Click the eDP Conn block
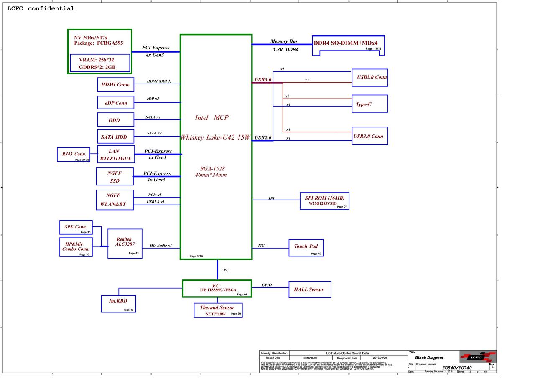This screenshot has height=378, width=535. coord(116,103)
